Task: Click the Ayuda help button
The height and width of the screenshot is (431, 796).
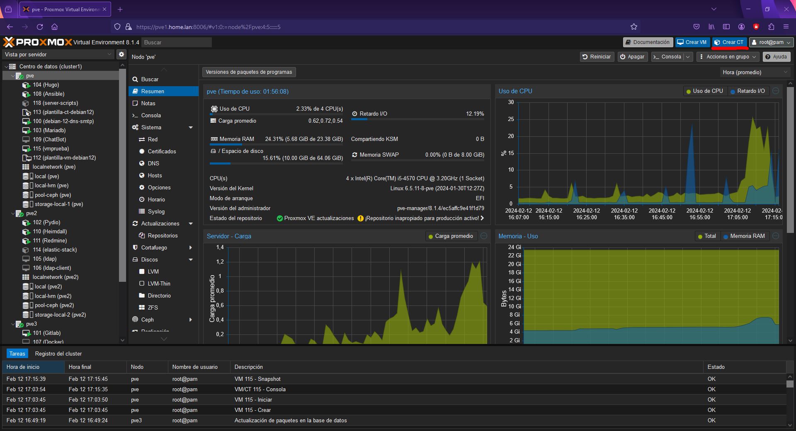Action: point(776,57)
